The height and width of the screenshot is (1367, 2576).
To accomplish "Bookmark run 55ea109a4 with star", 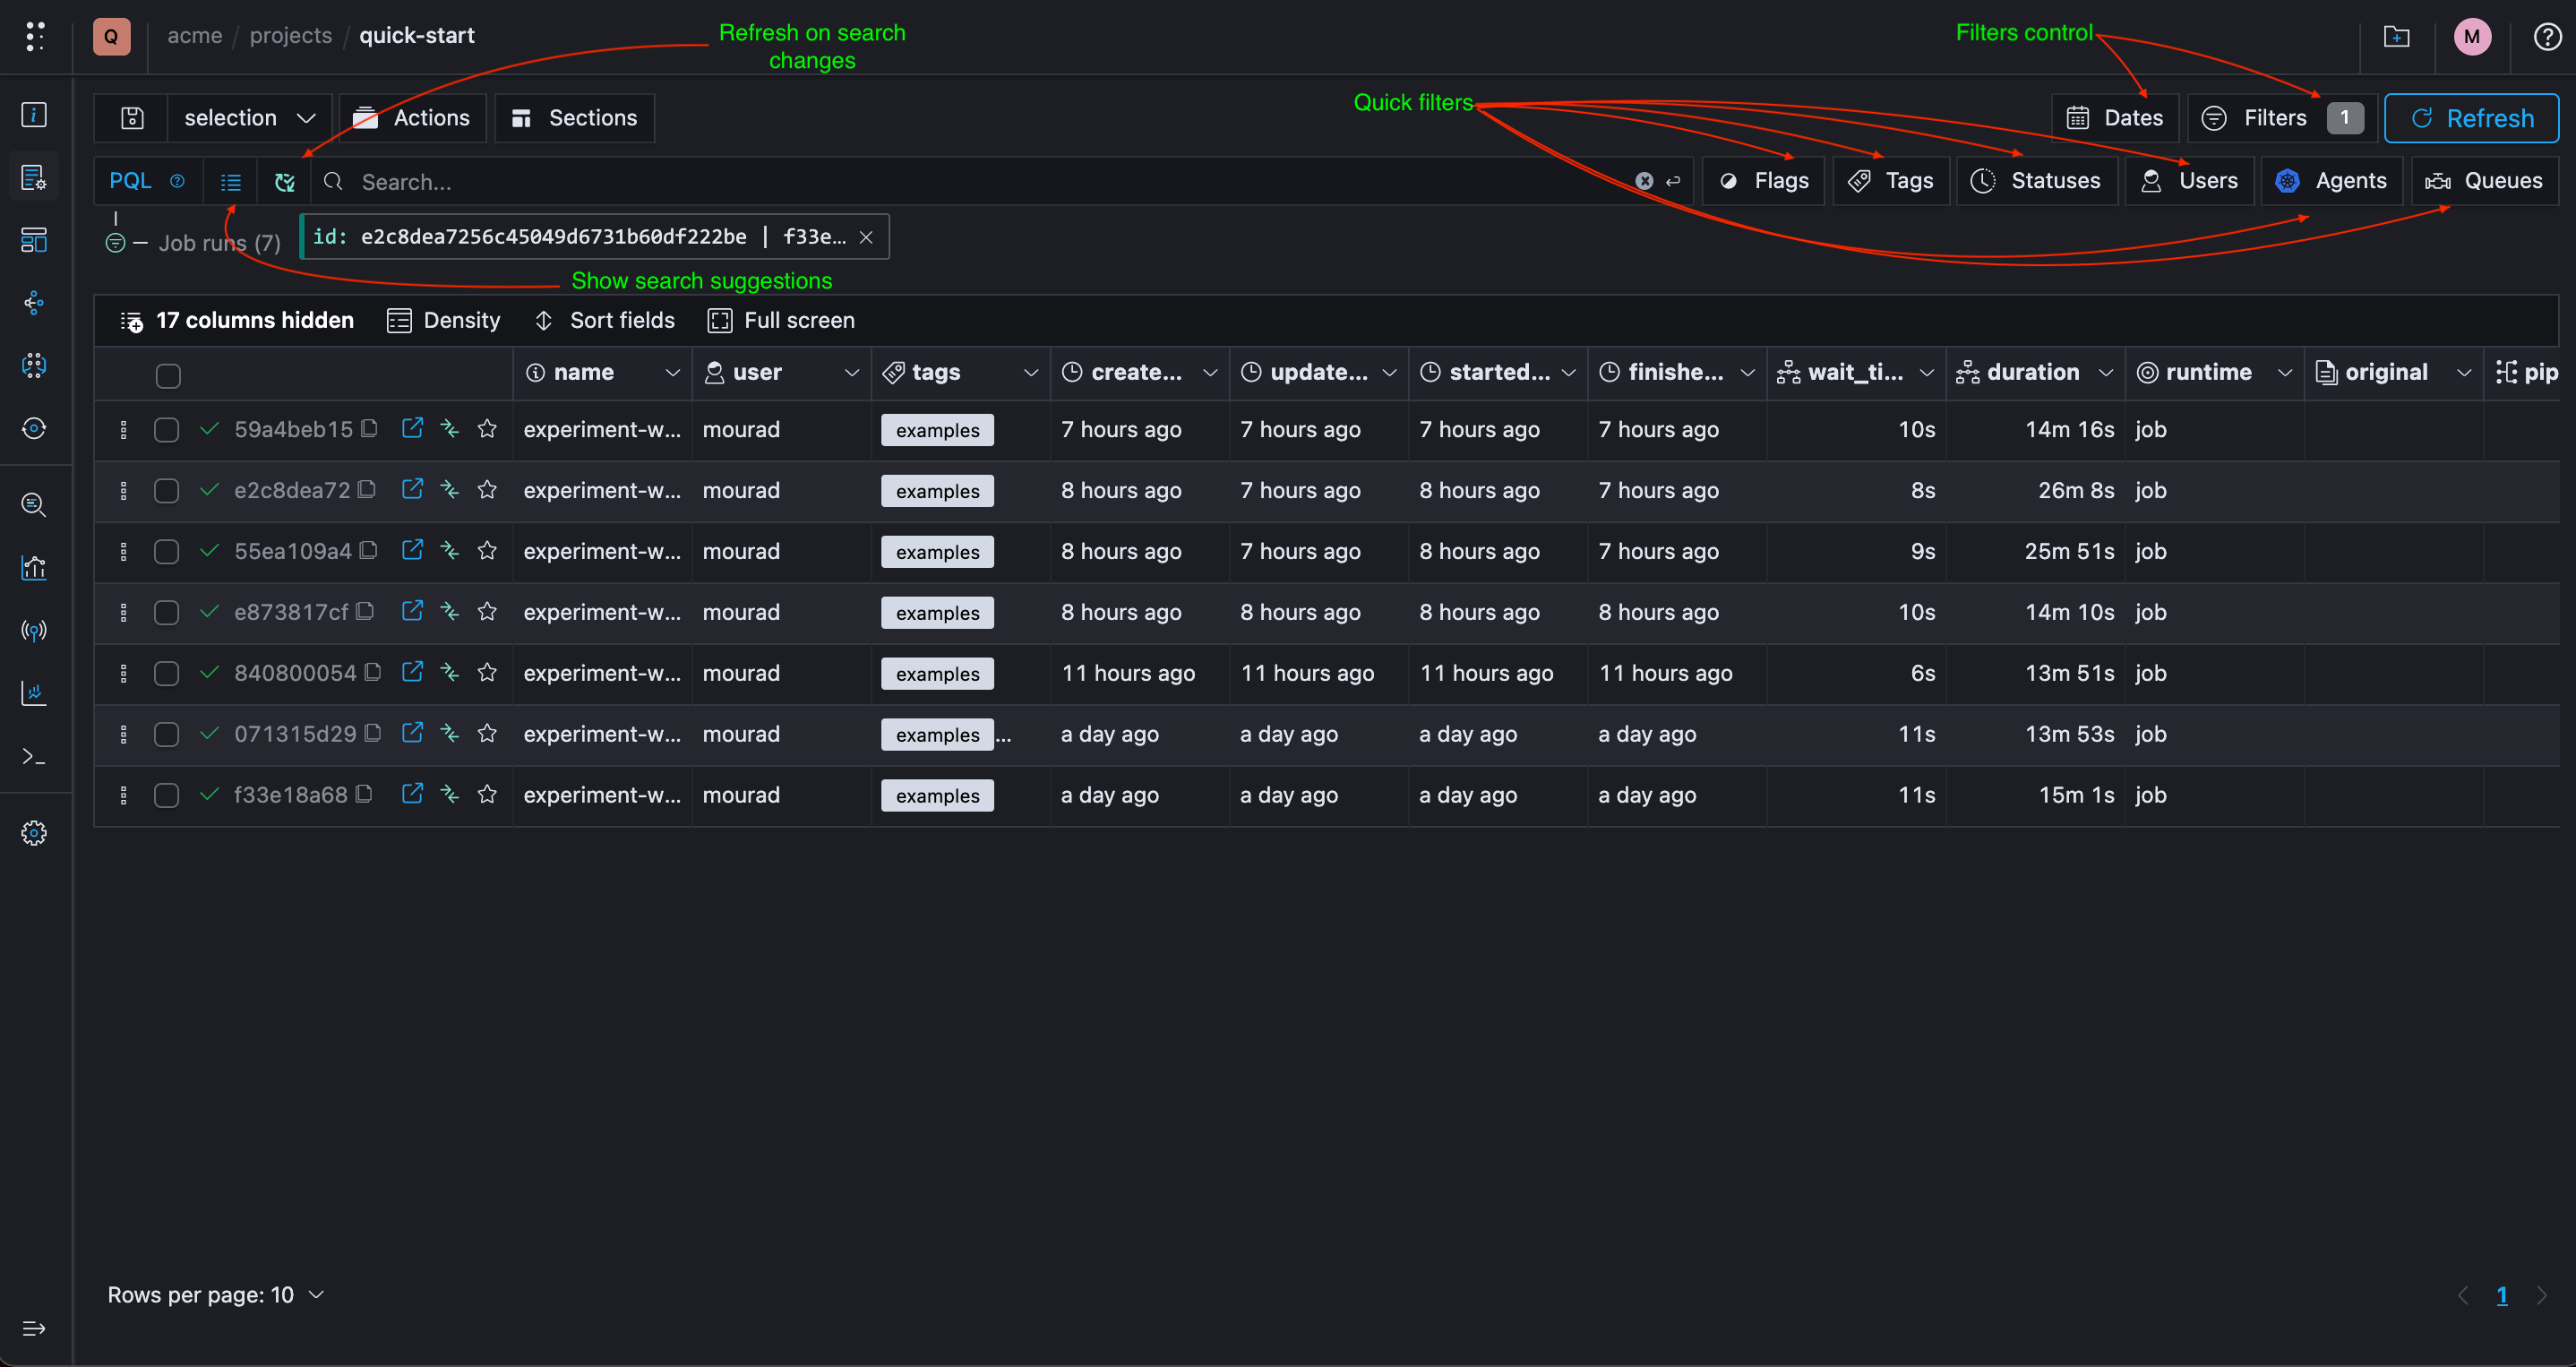I will [487, 551].
